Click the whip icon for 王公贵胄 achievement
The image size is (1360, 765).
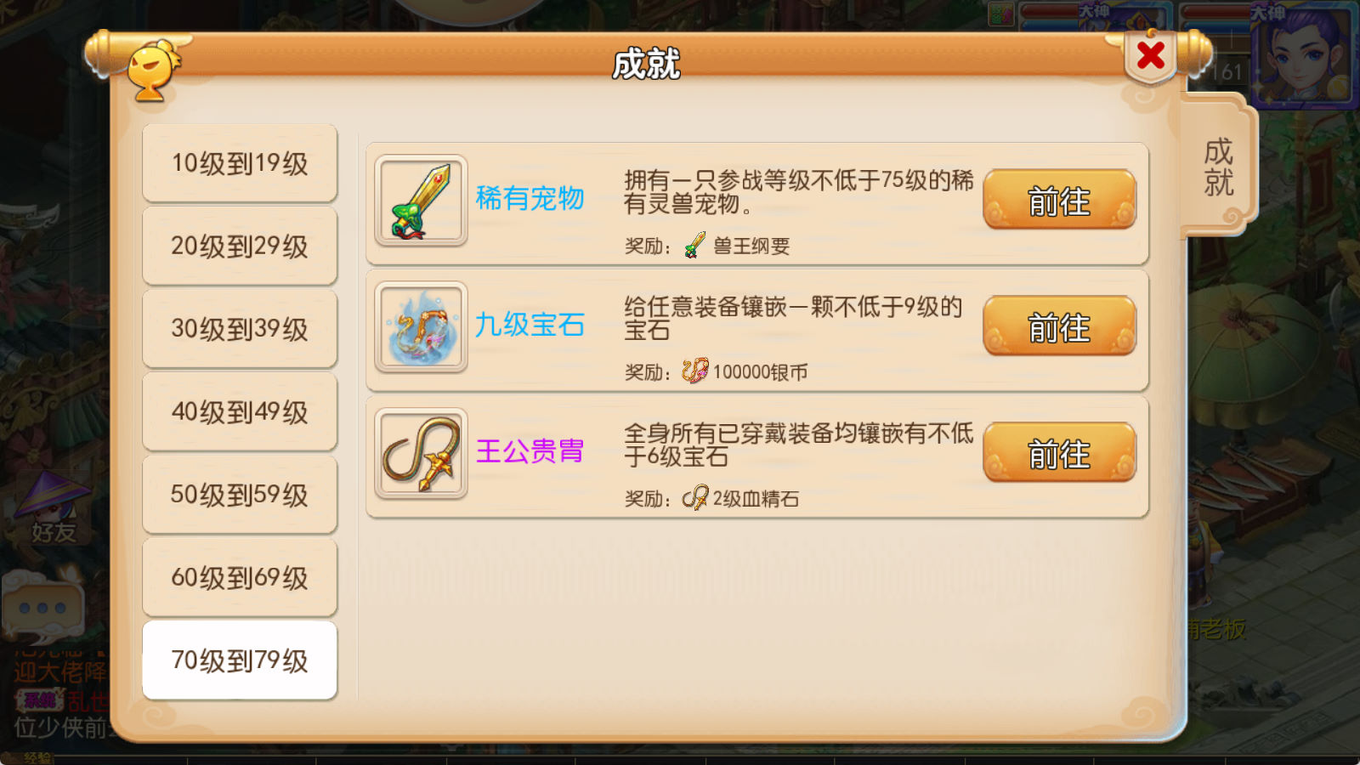pos(421,454)
